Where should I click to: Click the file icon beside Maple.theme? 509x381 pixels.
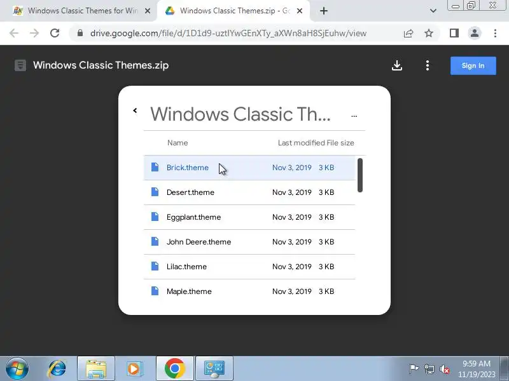[x=155, y=291]
